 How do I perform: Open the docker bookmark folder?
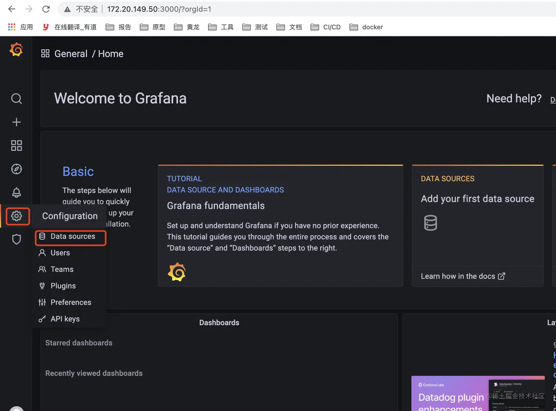tap(366, 27)
